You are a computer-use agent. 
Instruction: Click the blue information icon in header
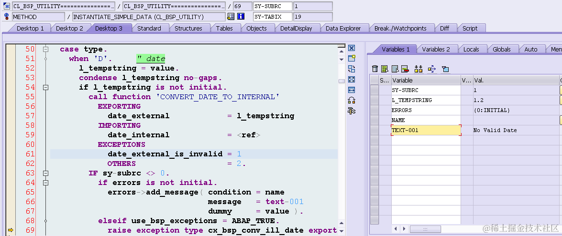click(241, 16)
